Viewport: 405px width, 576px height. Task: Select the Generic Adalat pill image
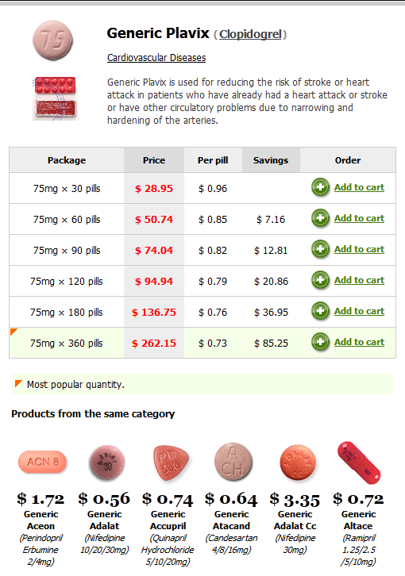coord(106,463)
